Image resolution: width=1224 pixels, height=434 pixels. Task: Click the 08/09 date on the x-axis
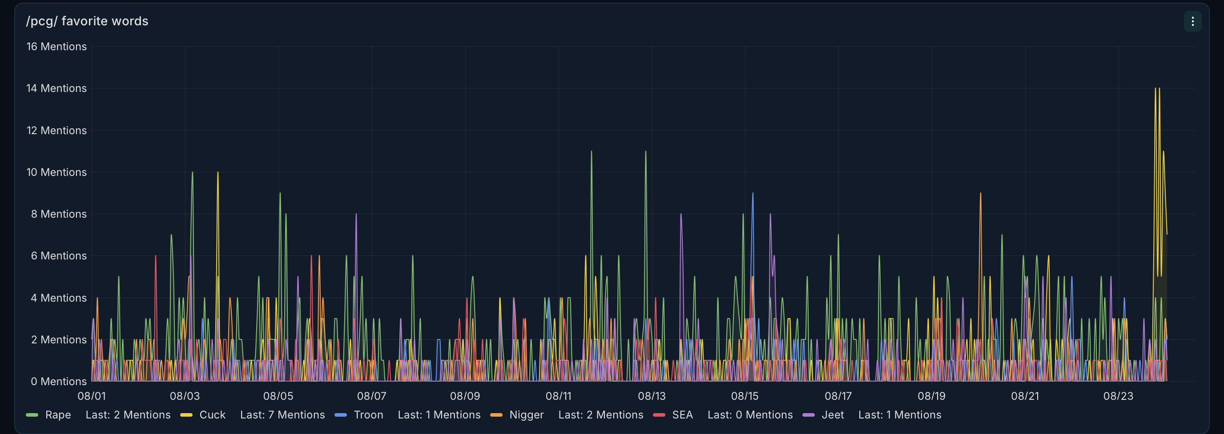(x=465, y=396)
